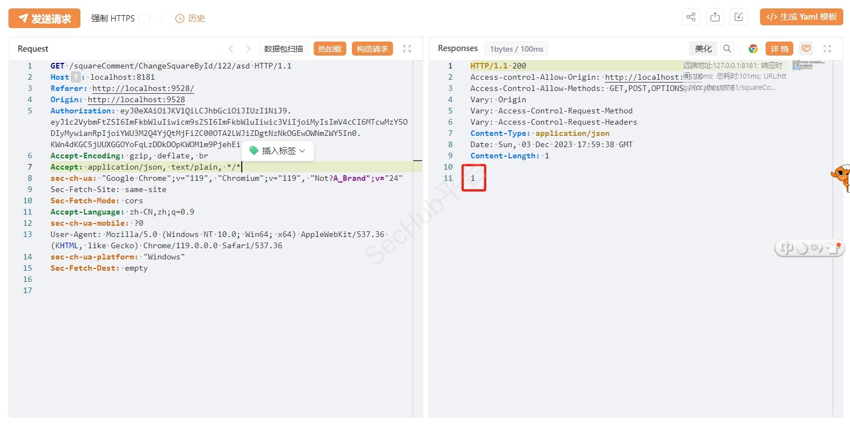Enable the 强制 HTTPS checkbox

pyautogui.click(x=144, y=19)
